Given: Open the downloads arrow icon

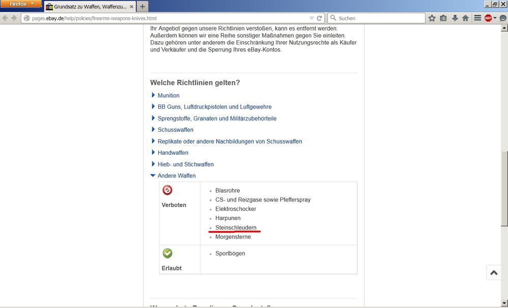Looking at the screenshot, I should pos(455,18).
